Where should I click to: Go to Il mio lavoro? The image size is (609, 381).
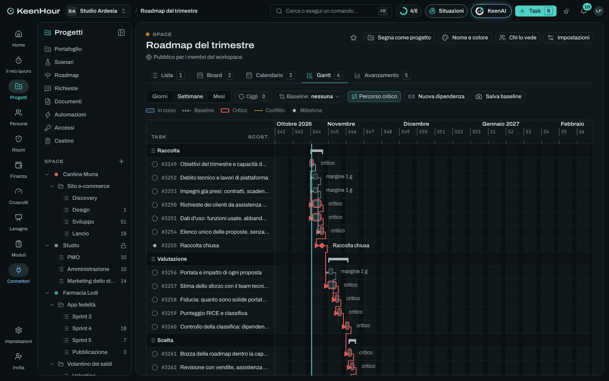[19, 65]
